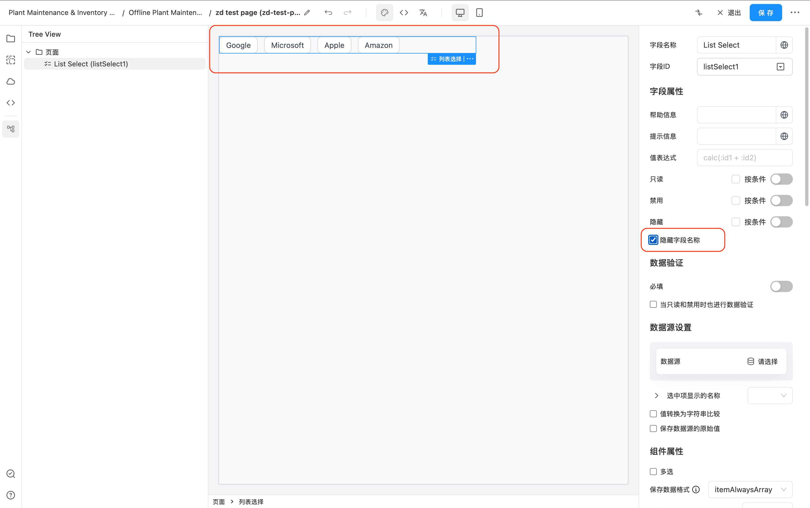This screenshot has width=810, height=508.
Task: Click Offline Plant Mainten... breadcrumb
Action: tap(166, 13)
